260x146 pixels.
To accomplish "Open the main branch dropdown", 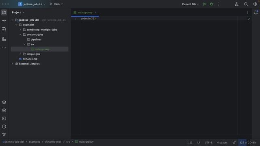I will tap(56, 4).
